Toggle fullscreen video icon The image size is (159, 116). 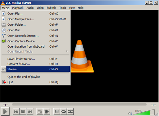[40, 111]
